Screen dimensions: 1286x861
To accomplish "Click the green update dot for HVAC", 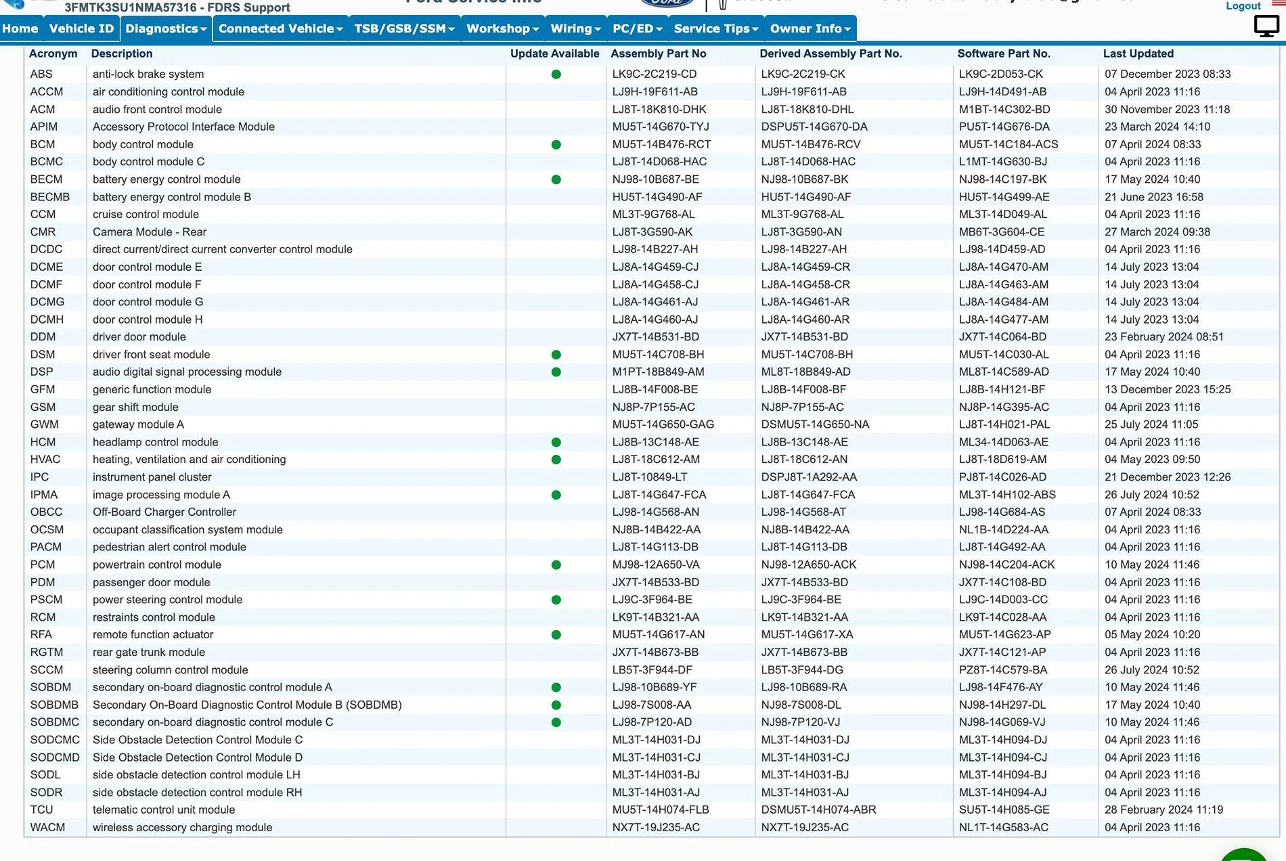I will point(556,460).
